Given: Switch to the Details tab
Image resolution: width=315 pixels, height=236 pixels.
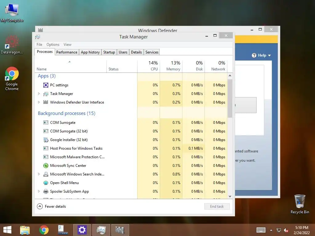Looking at the screenshot, I should point(136,52).
